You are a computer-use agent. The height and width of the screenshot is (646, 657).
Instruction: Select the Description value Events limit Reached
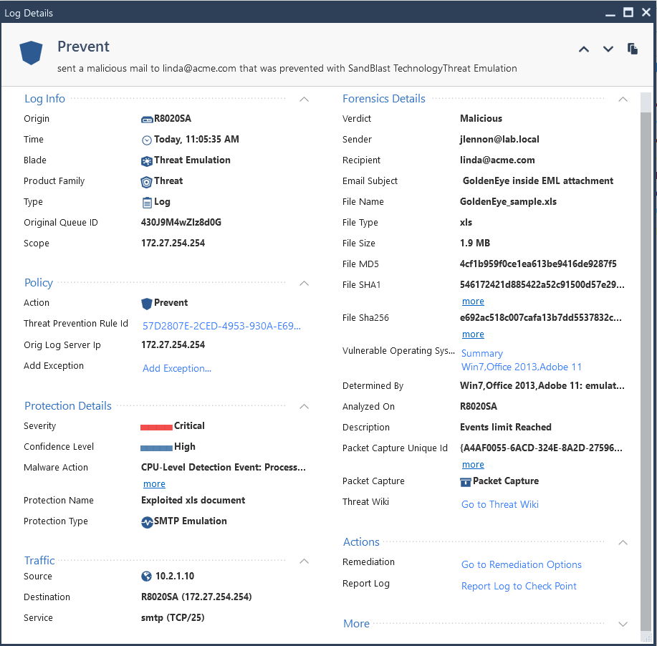tap(506, 428)
